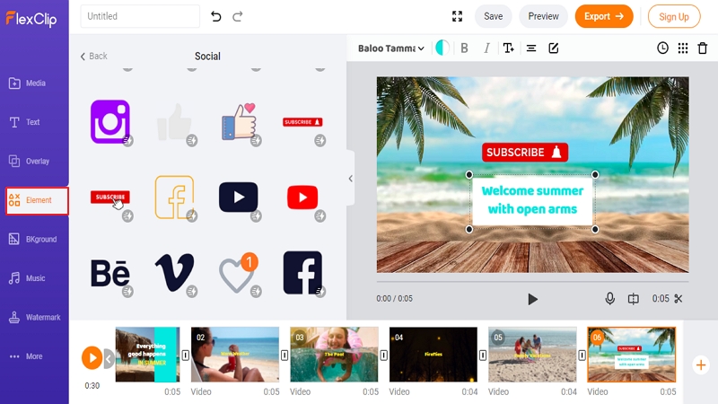Add the purple Instagram element
Screen dimensions: 718x404
click(x=110, y=122)
